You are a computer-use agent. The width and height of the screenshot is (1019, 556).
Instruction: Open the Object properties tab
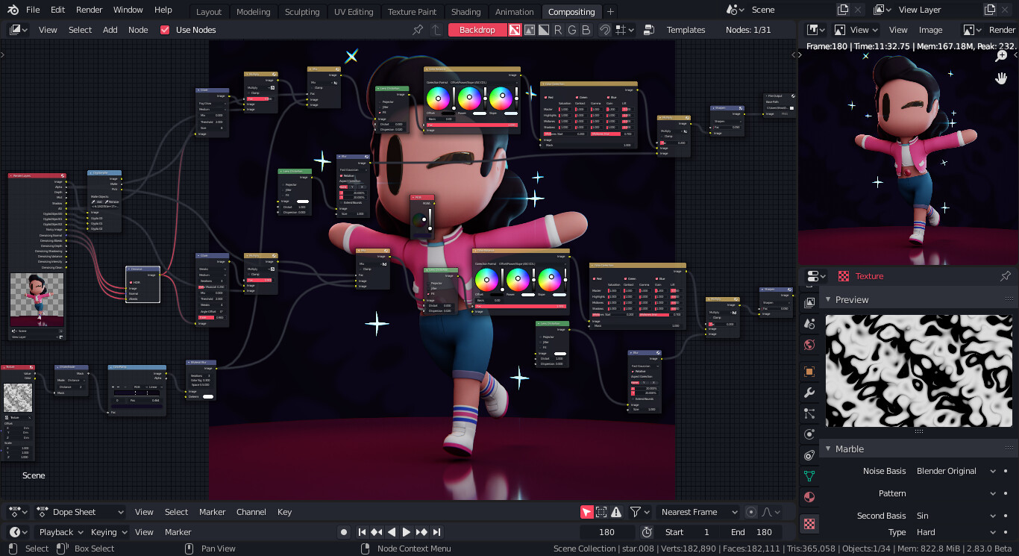pos(809,371)
